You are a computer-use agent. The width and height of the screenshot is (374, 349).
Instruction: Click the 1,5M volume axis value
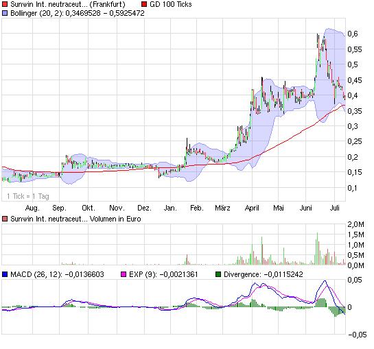coord(356,234)
